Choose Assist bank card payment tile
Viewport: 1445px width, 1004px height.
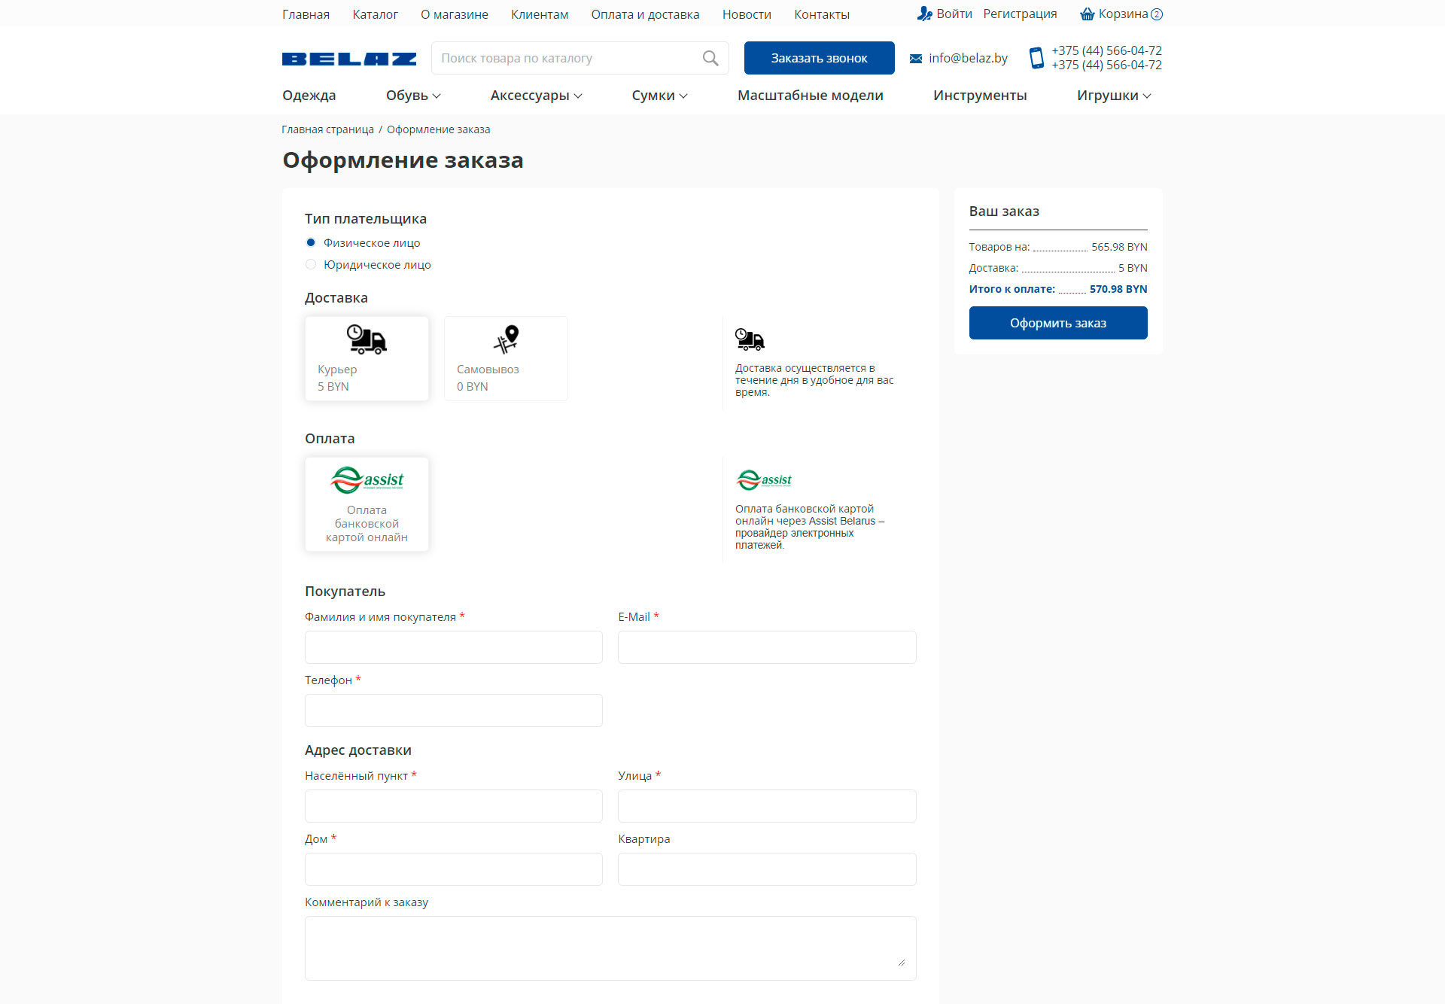coord(367,504)
